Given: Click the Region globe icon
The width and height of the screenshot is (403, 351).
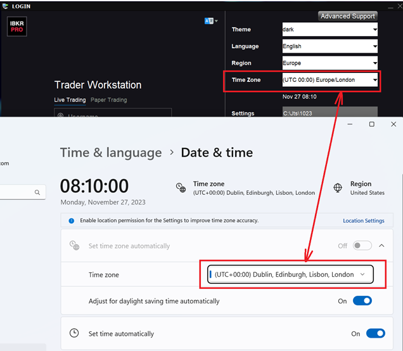Looking at the screenshot, I should (338, 188).
